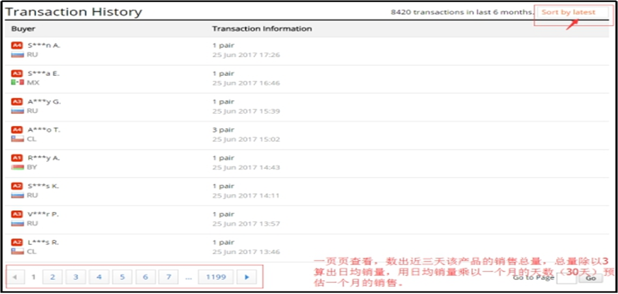Click the A2 badge beside L***s R.
This screenshot has height=294, width=618.
(x=16, y=242)
